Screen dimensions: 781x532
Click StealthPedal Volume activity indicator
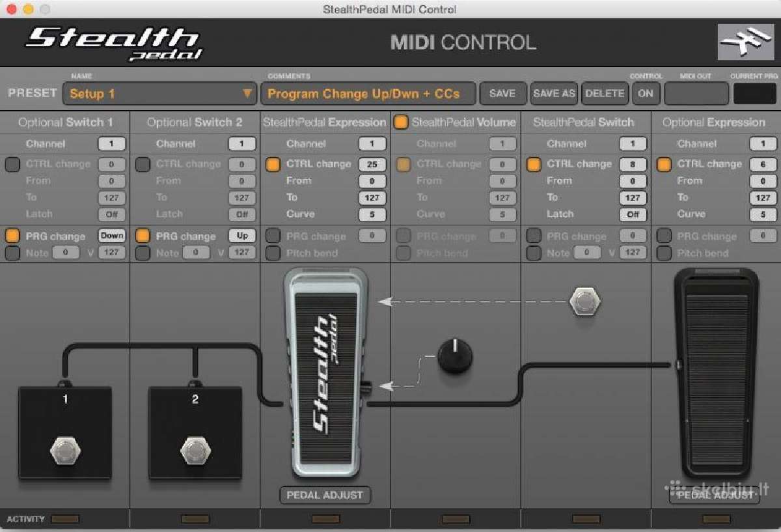[456, 519]
